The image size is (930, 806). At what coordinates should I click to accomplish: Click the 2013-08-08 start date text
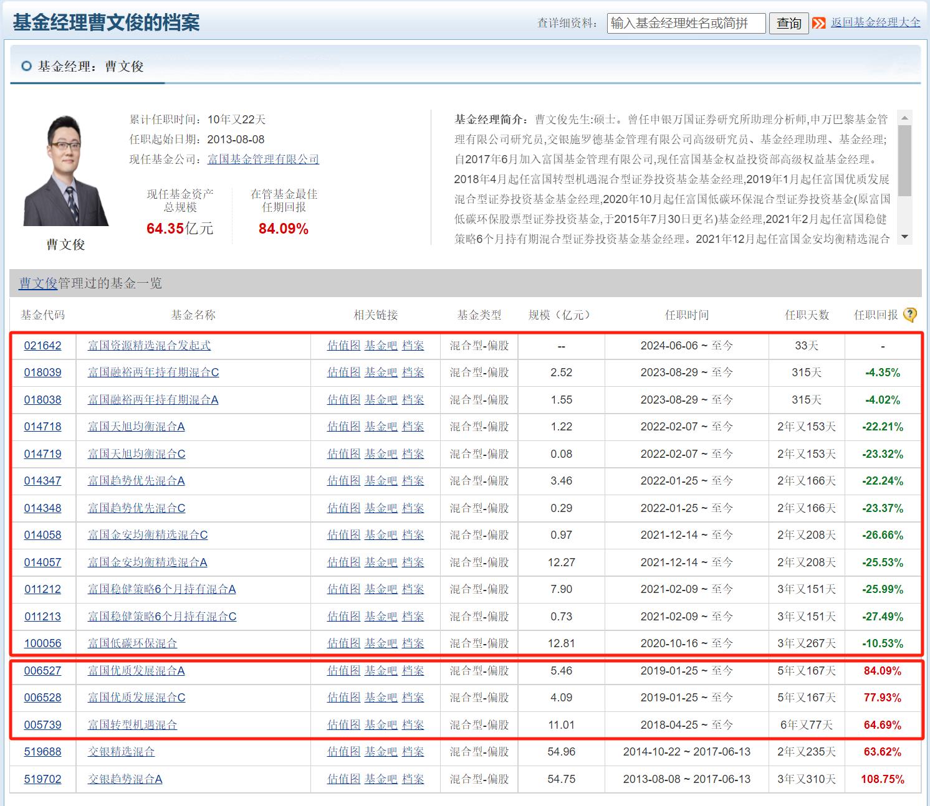pyautogui.click(x=236, y=140)
